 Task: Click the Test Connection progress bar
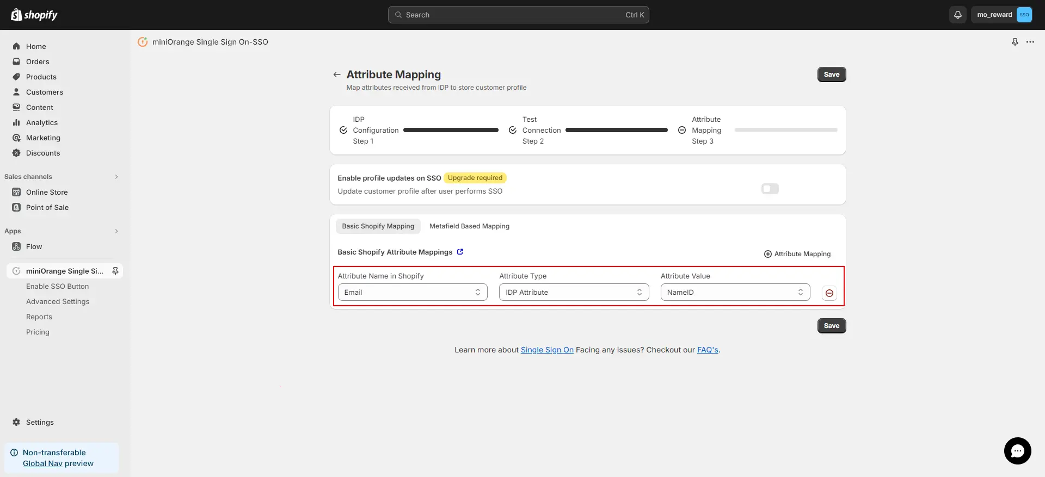[x=617, y=130]
